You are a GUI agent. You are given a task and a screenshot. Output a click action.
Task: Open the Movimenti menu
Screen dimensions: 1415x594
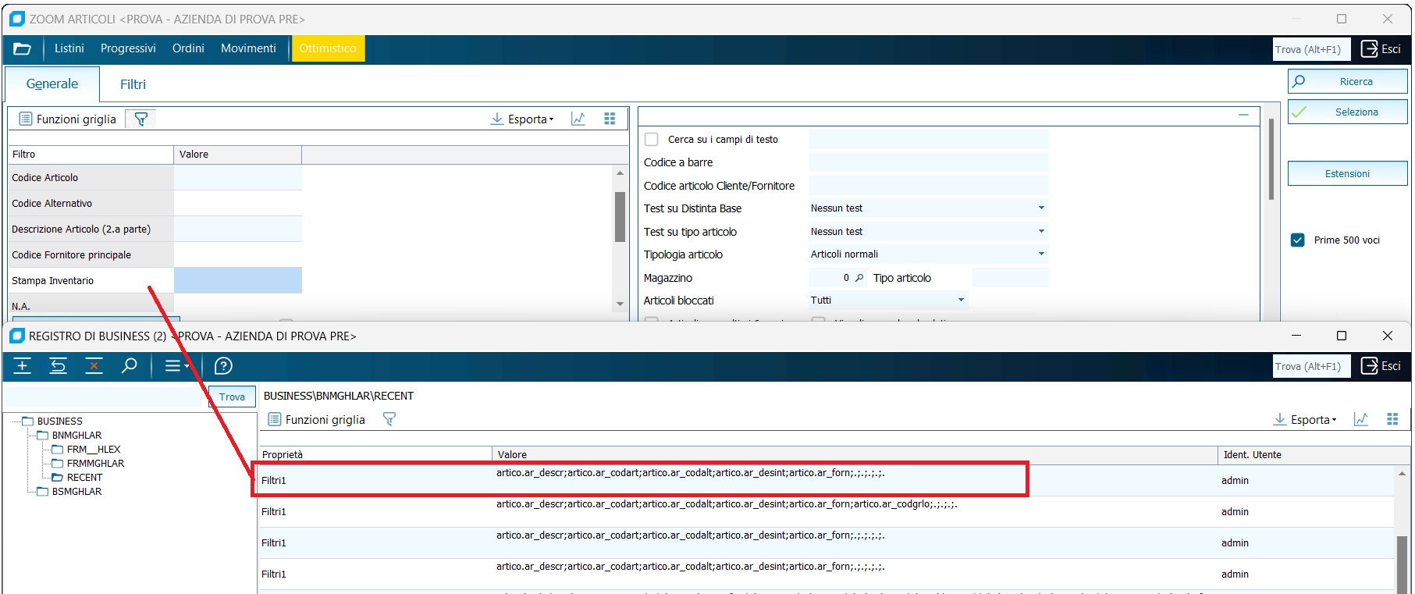click(x=248, y=48)
